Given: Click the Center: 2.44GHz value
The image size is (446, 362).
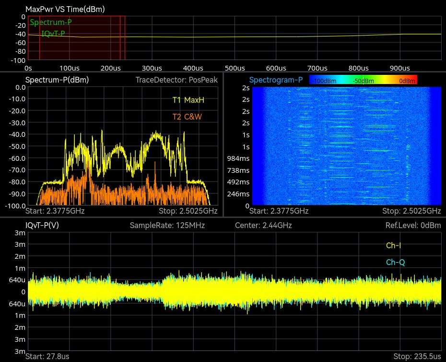Looking at the screenshot, I should pyautogui.click(x=263, y=225).
